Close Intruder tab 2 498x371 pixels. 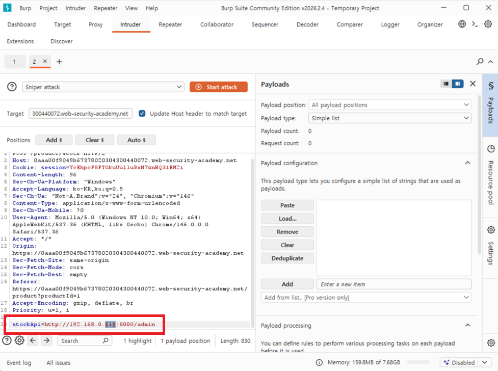[45, 61]
